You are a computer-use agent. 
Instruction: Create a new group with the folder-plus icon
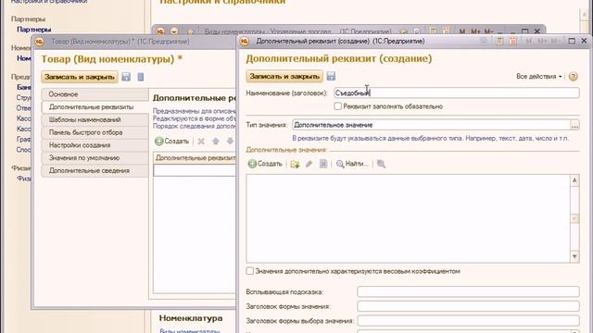[x=295, y=164]
